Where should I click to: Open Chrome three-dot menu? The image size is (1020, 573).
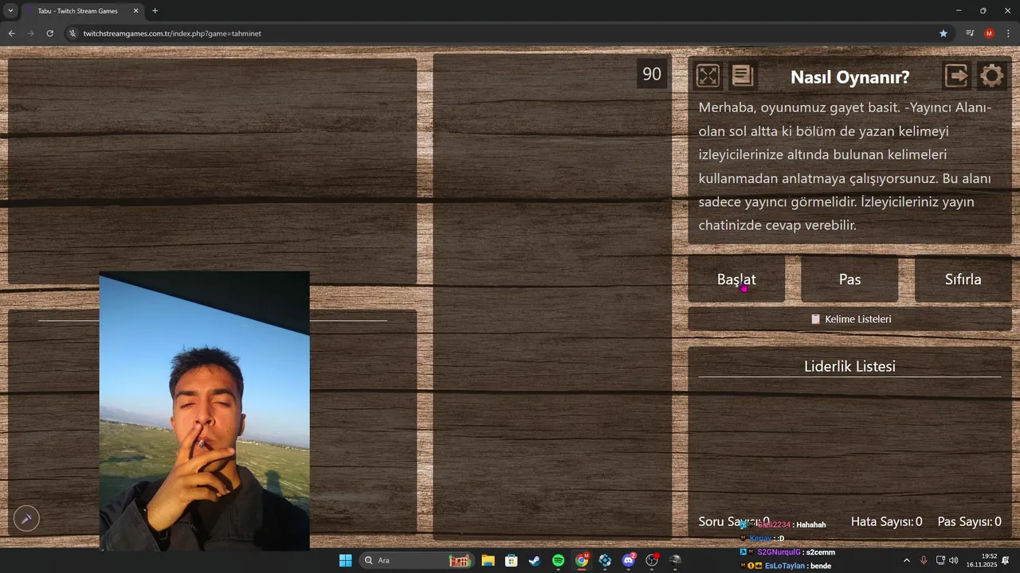pos(1008,33)
